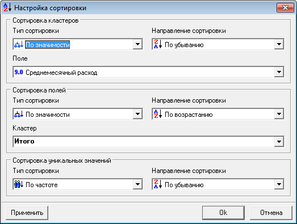Click the 9.0 numeric field icon

coord(19,72)
